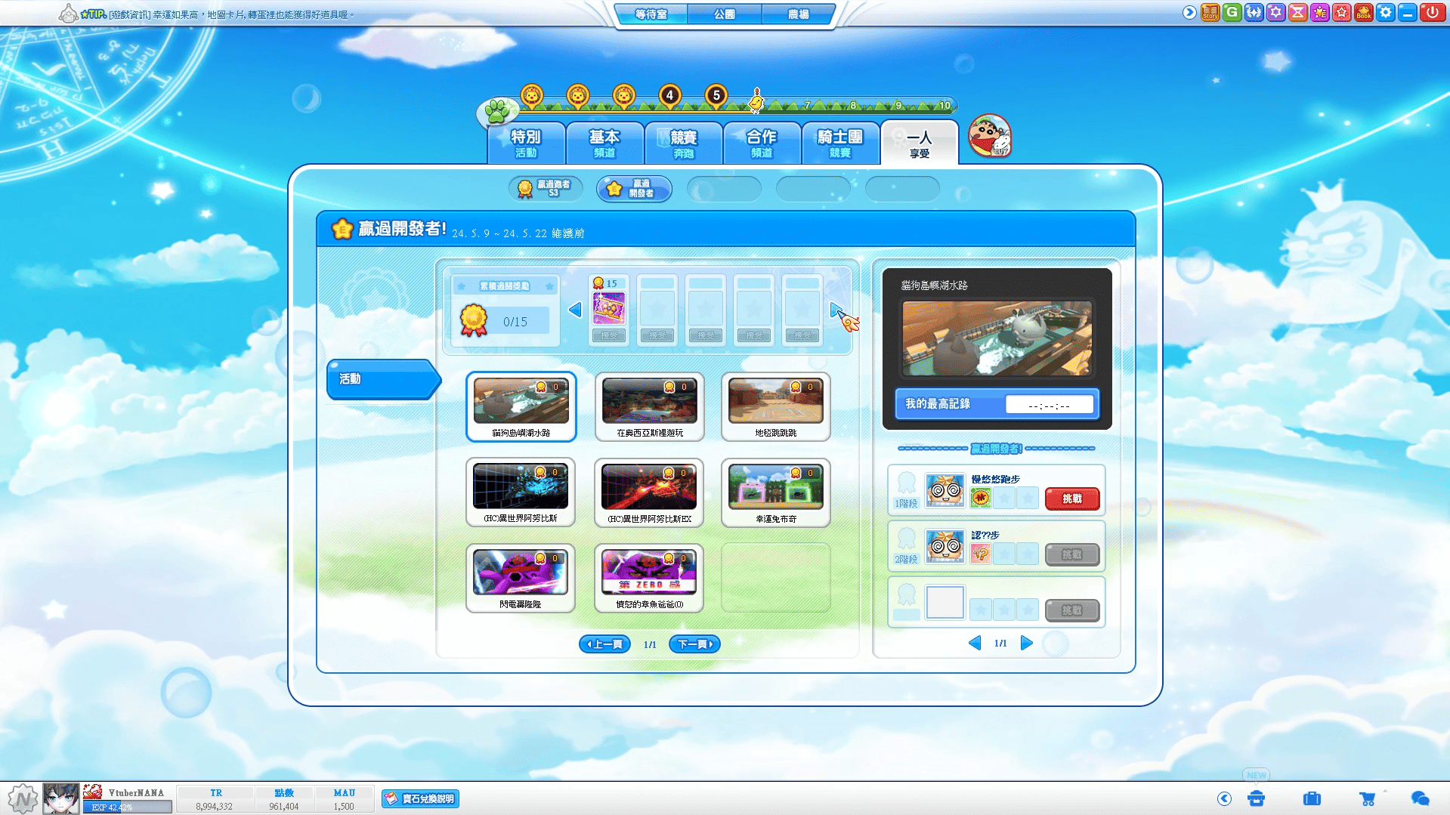1450x815 pixels.
Task: Select the (HC)異世界阿努比斯 map card
Action: coord(521,492)
